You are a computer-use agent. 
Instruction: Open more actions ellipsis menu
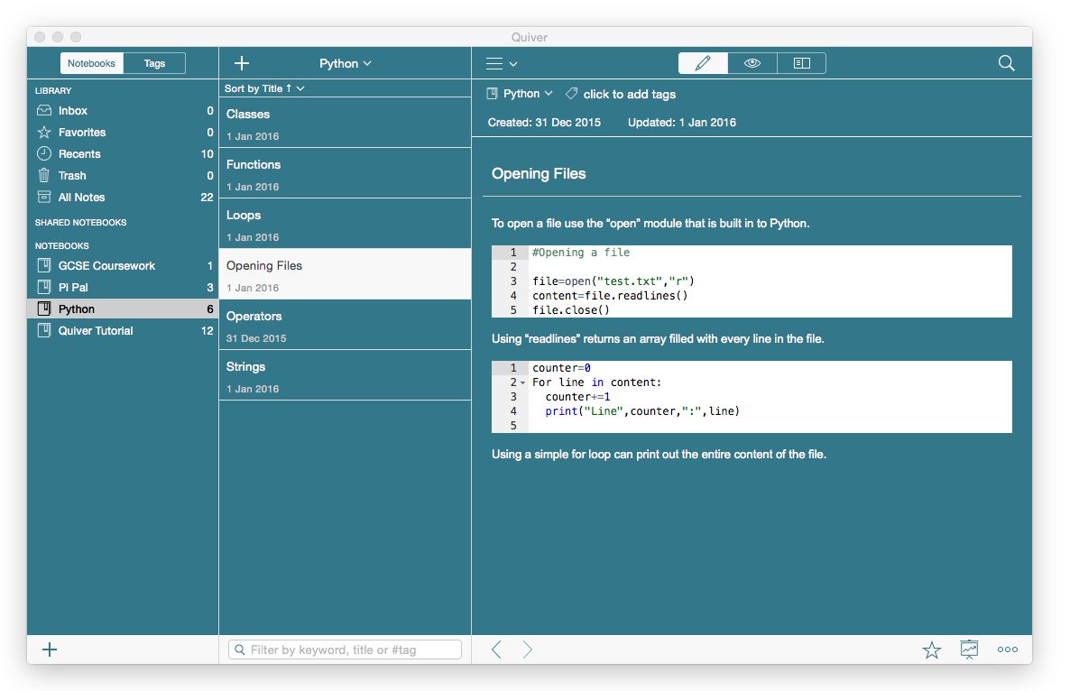(1008, 650)
